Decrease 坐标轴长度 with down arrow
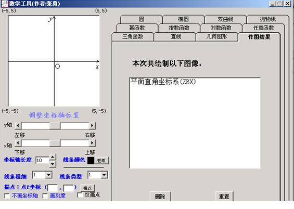The height and width of the screenshot is (209, 294). click(x=53, y=164)
